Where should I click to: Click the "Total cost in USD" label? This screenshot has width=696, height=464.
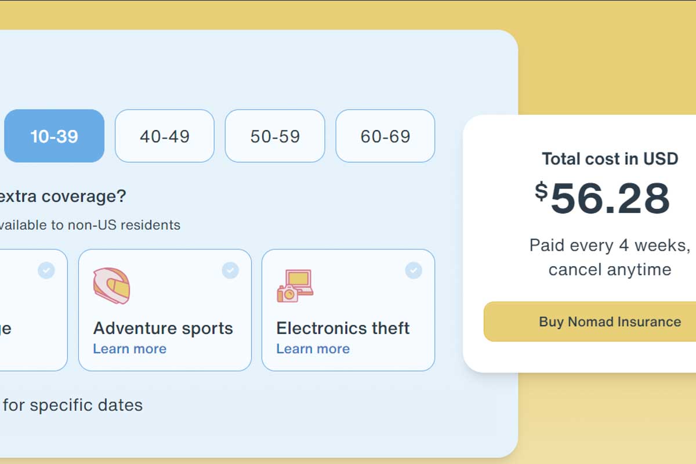(x=610, y=159)
